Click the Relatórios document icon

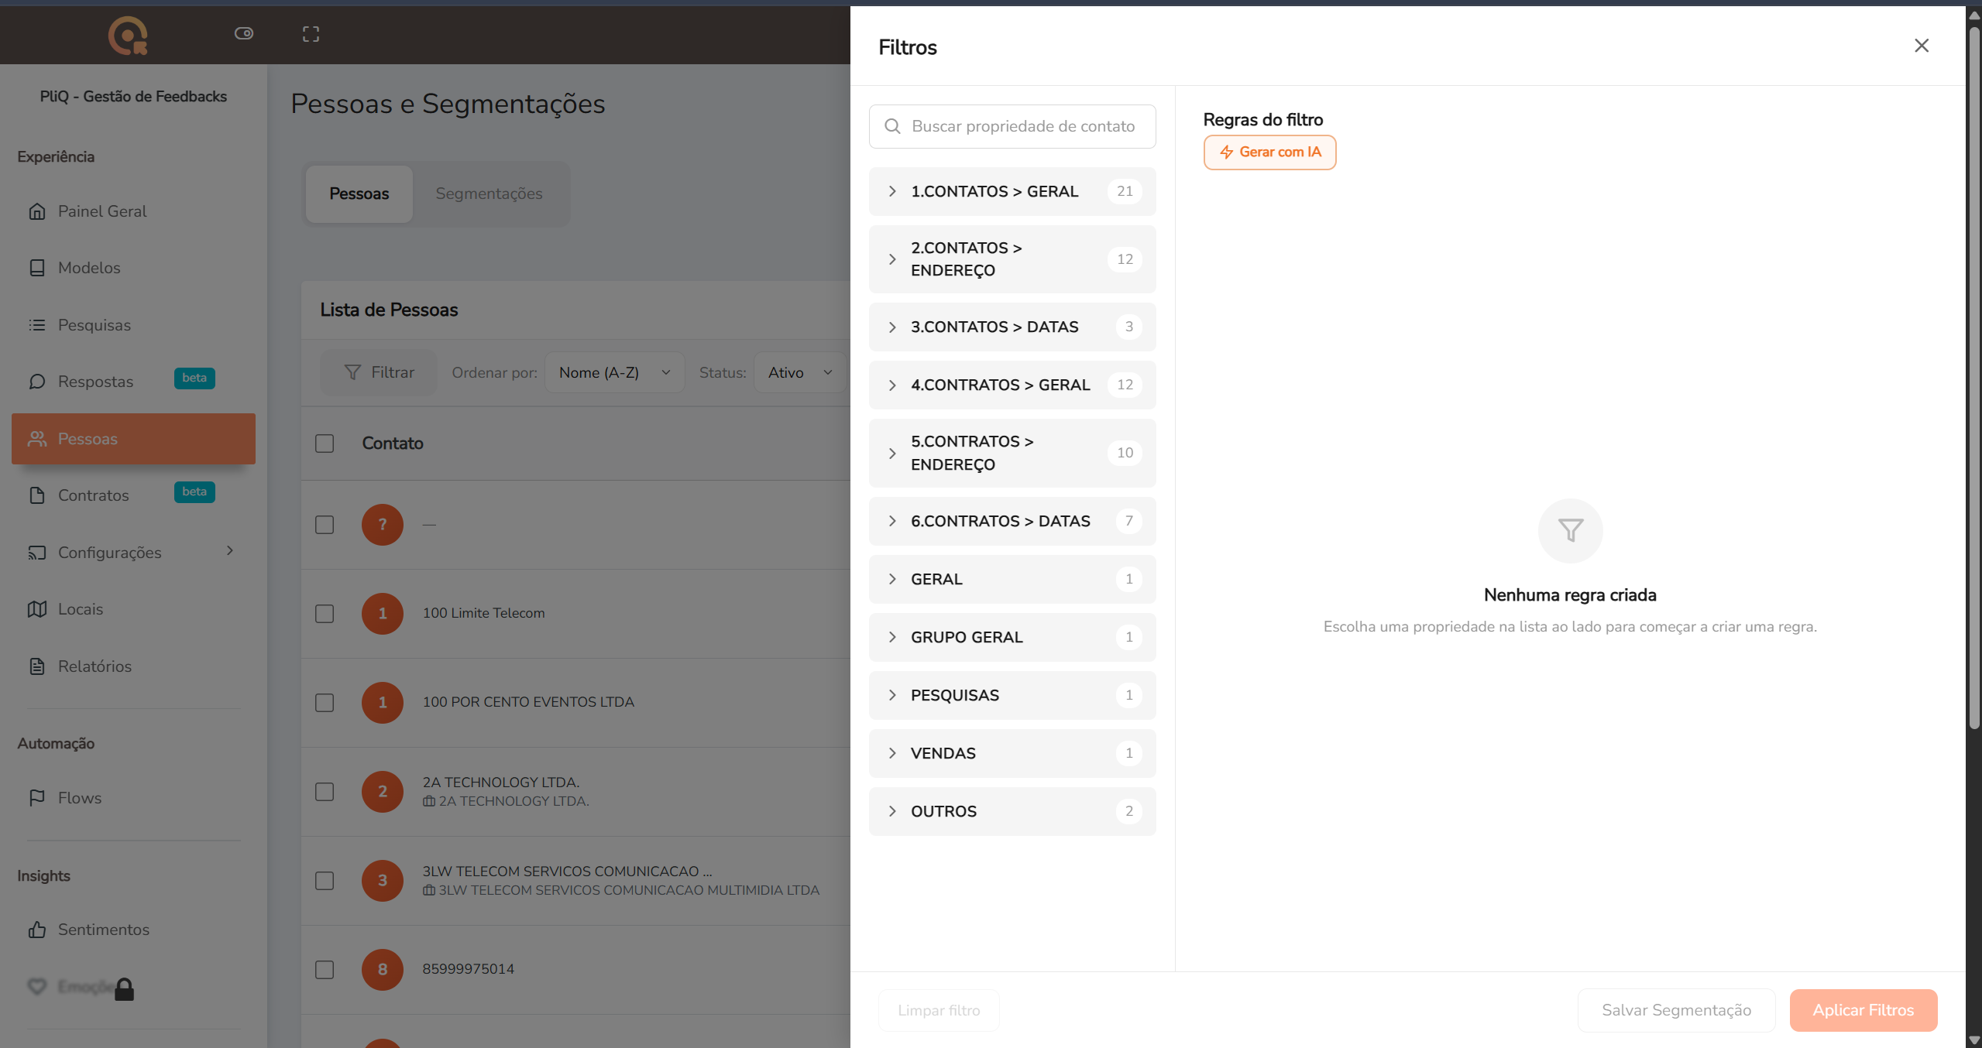(37, 666)
